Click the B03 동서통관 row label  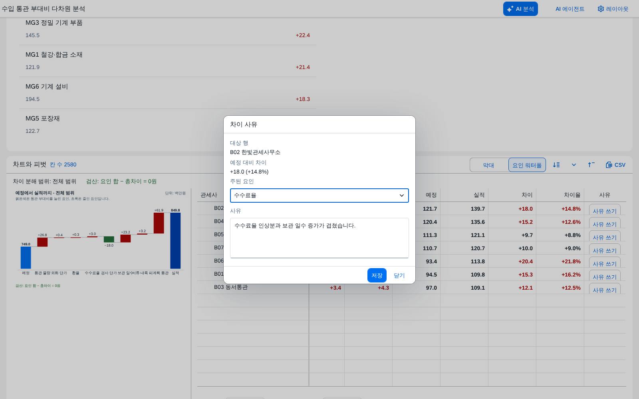coord(231,287)
